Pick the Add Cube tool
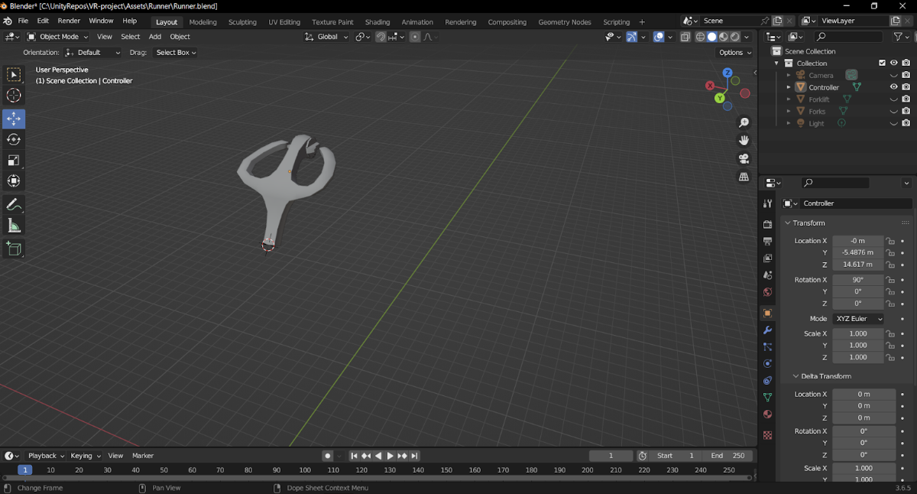The height and width of the screenshot is (494, 917). pyautogui.click(x=14, y=249)
